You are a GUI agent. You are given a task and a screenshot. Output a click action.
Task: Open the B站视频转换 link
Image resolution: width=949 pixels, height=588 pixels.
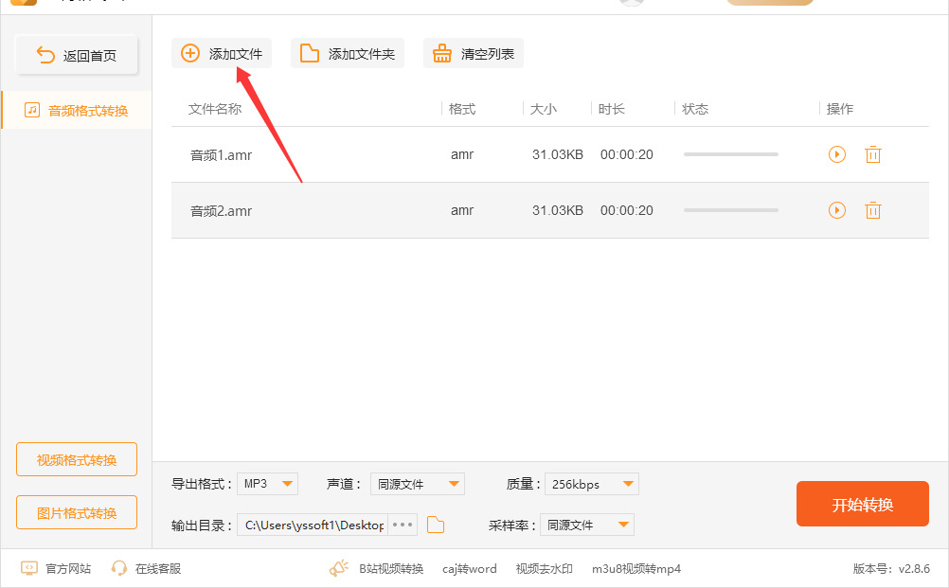point(391,569)
